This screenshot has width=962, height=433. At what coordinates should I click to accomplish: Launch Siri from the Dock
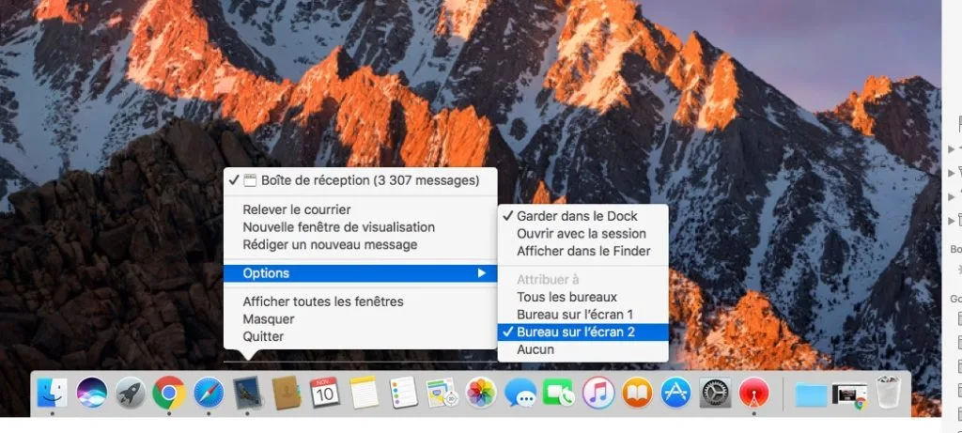click(x=91, y=393)
